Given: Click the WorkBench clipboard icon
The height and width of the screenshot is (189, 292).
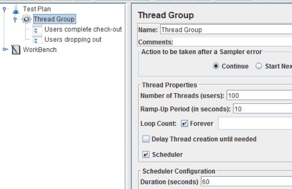Looking at the screenshot, I should (16, 50).
